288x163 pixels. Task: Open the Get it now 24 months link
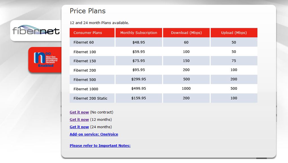79,127
